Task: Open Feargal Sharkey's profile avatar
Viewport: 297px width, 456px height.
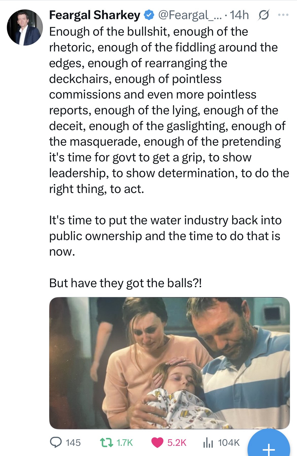Action: (25, 27)
